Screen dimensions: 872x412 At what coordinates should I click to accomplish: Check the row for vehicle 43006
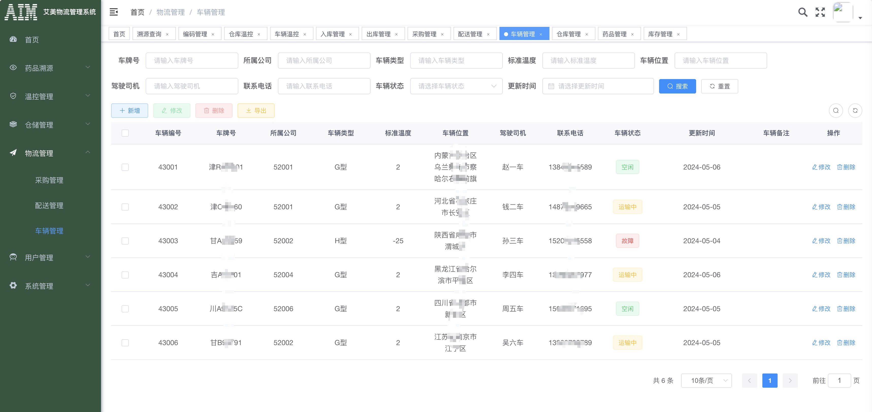click(x=125, y=343)
